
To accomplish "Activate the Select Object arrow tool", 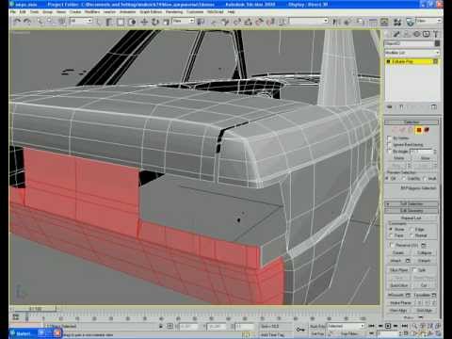I will click(99, 22).
